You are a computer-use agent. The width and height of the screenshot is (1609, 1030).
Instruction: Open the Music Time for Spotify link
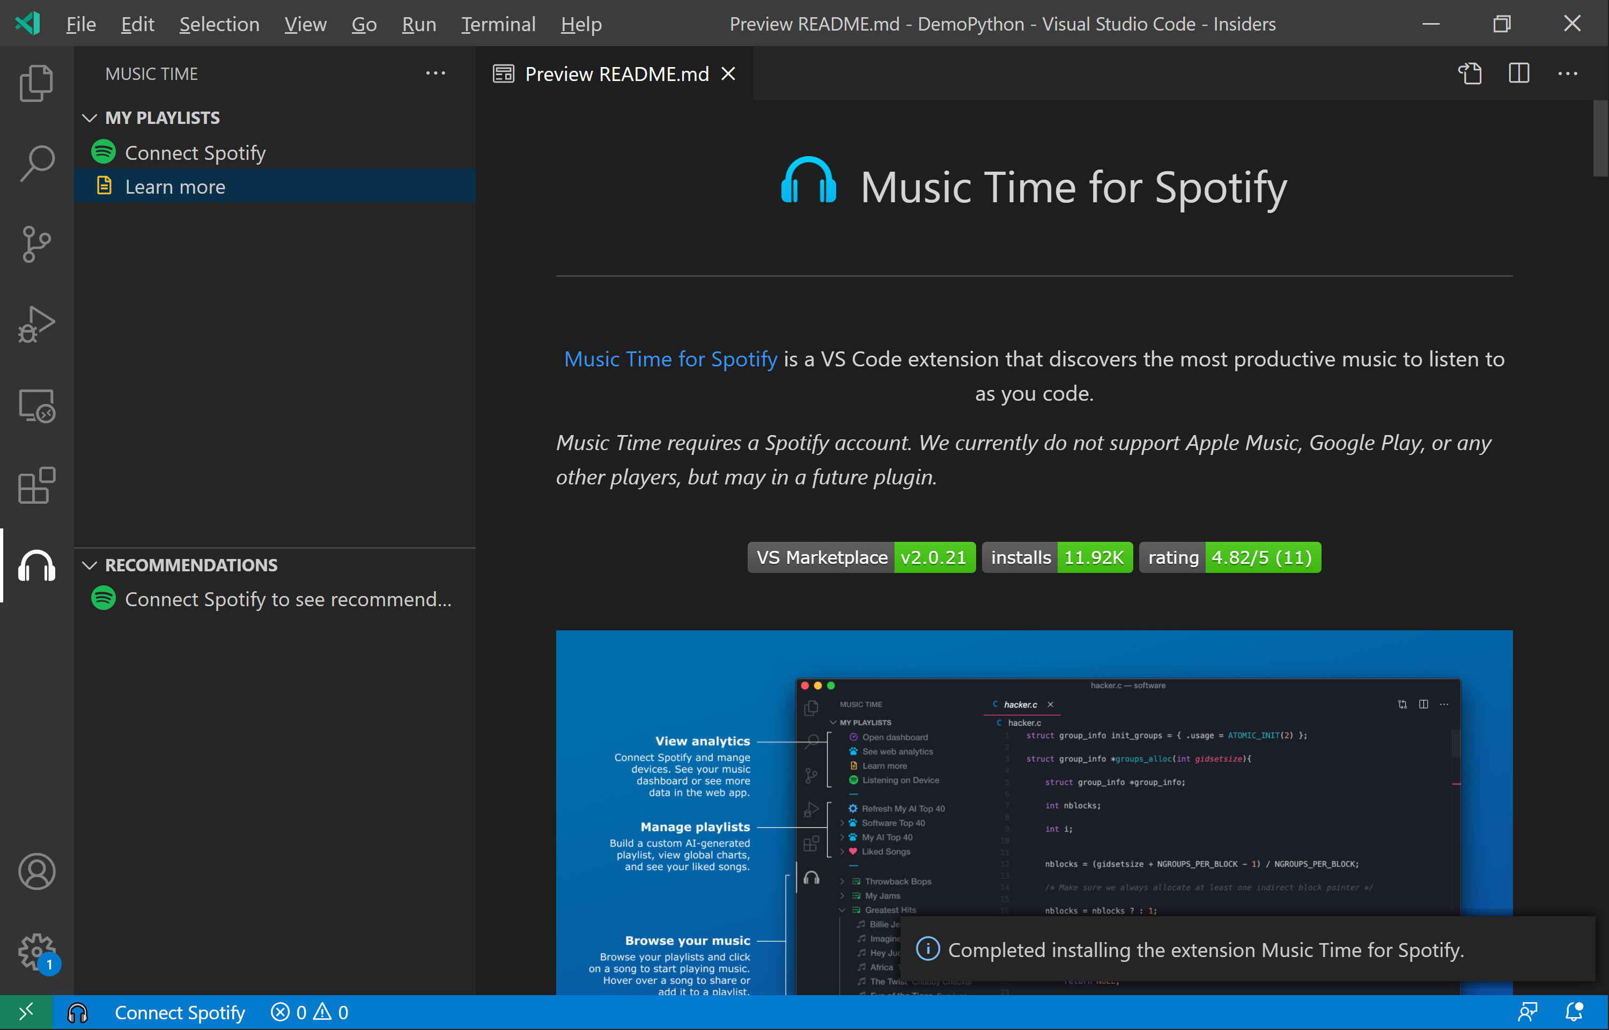[x=670, y=359]
